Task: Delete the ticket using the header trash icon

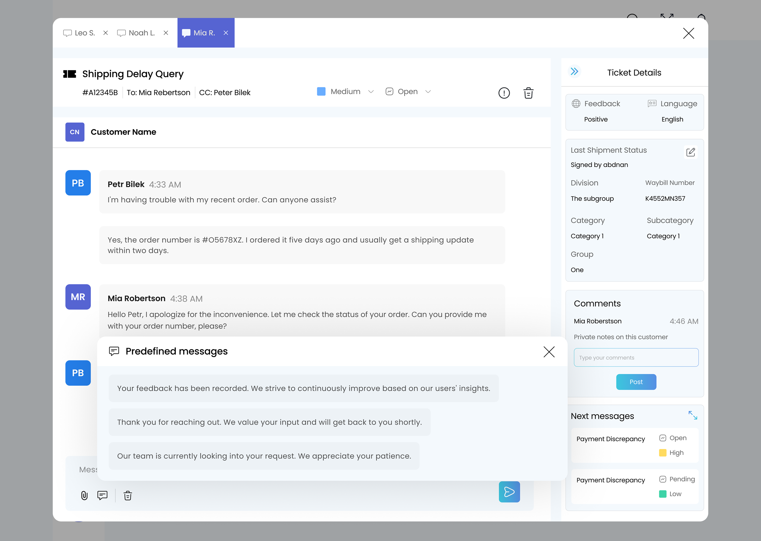Action: tap(528, 93)
